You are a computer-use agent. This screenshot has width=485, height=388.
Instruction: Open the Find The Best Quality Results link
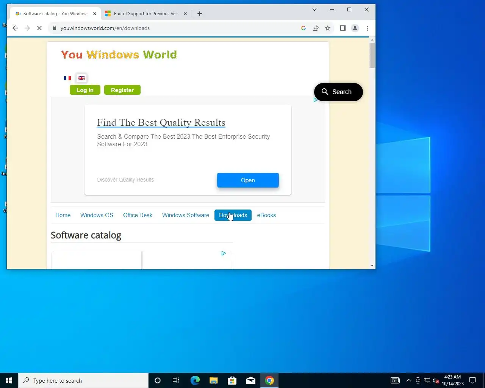pyautogui.click(x=161, y=123)
